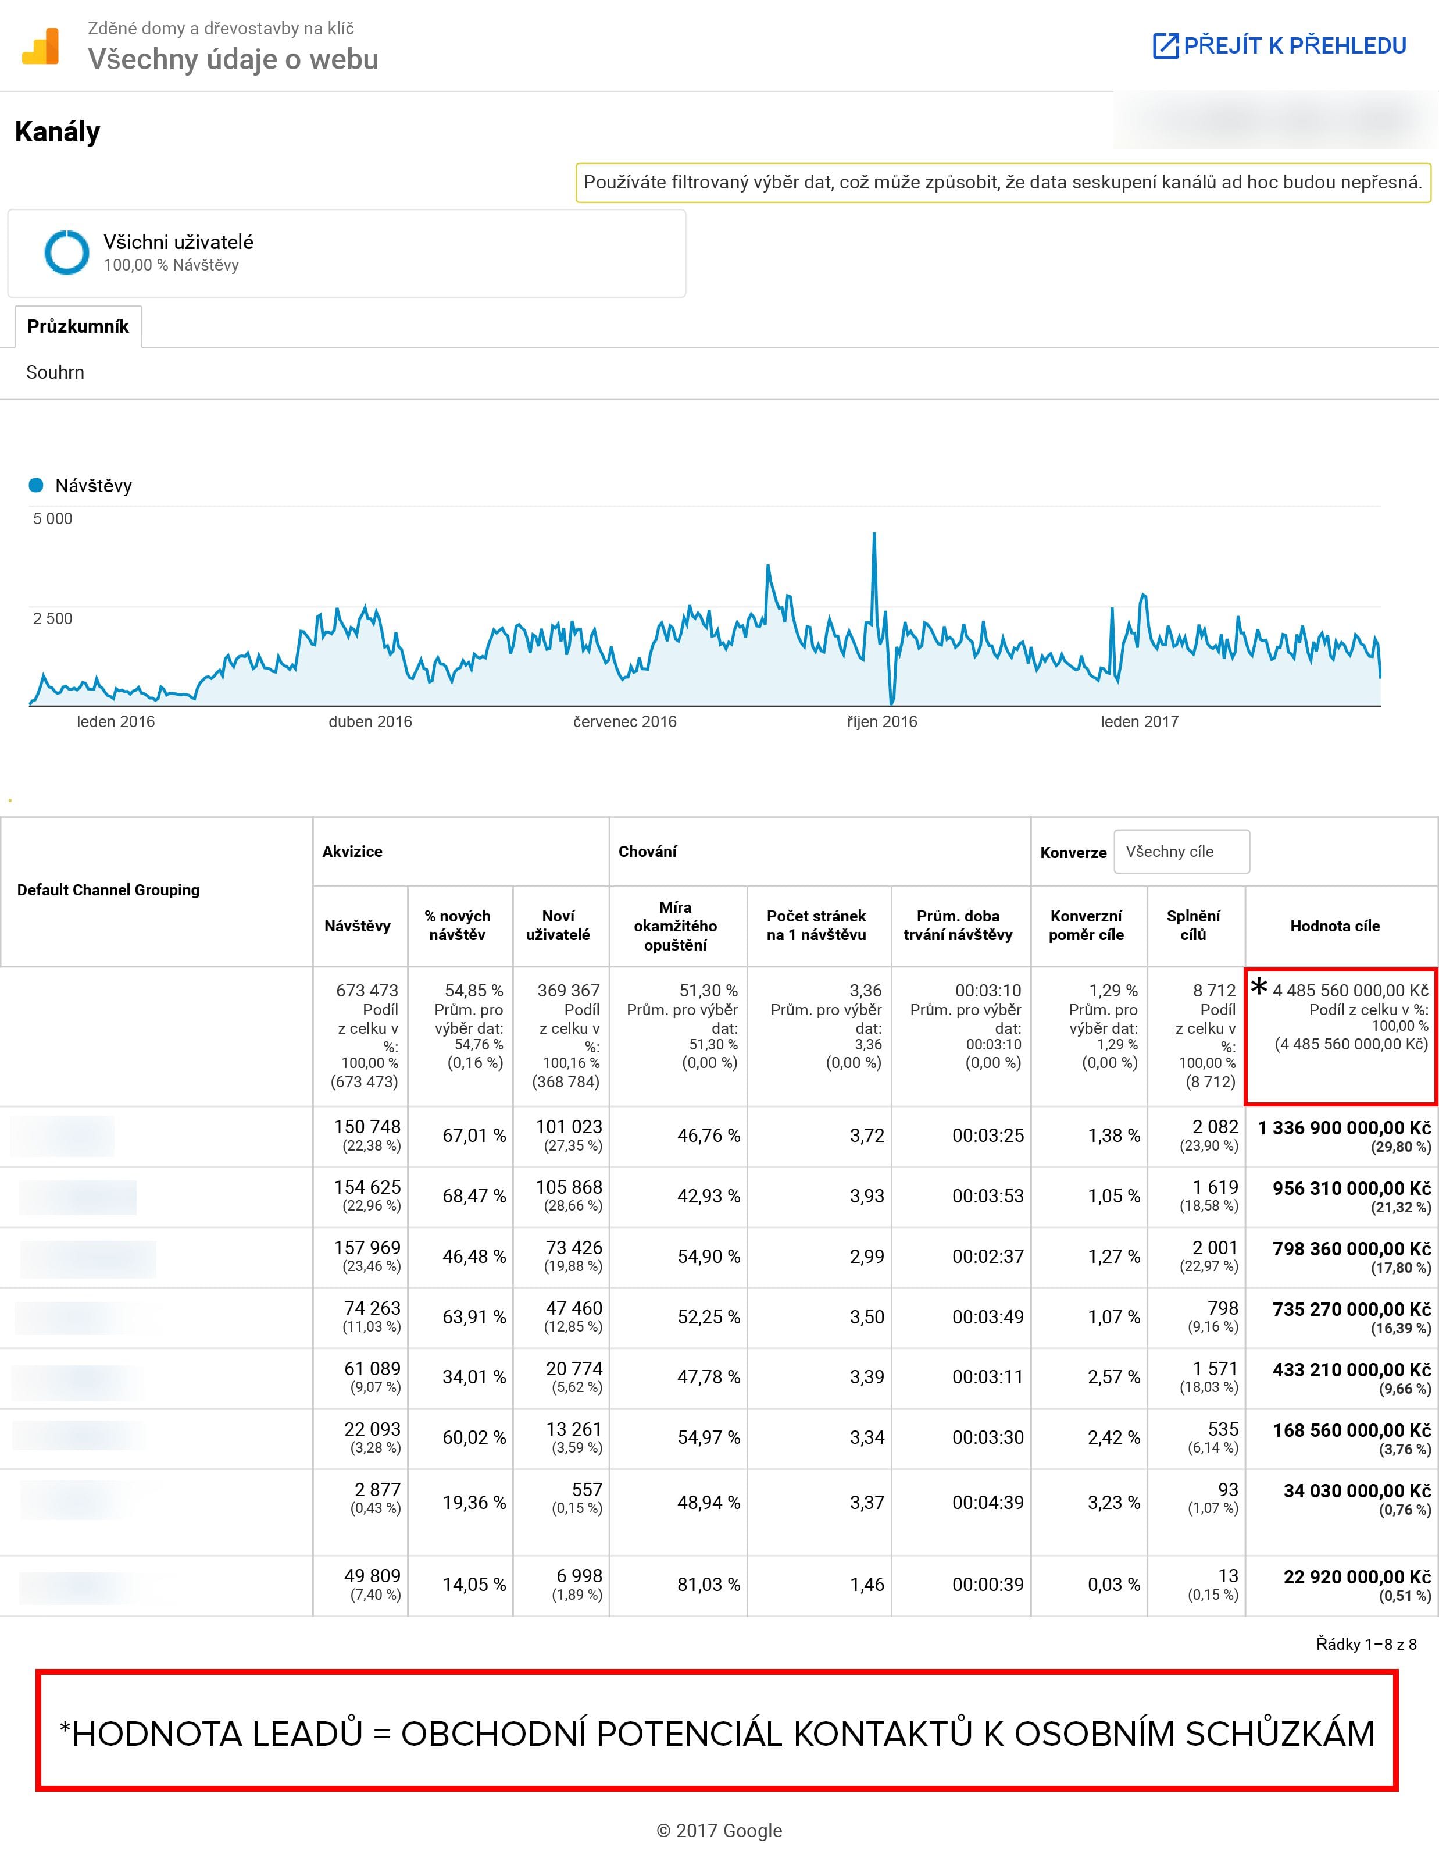The height and width of the screenshot is (1872, 1439).
Task: Select the Průzkumník tab
Action: pyautogui.click(x=78, y=326)
